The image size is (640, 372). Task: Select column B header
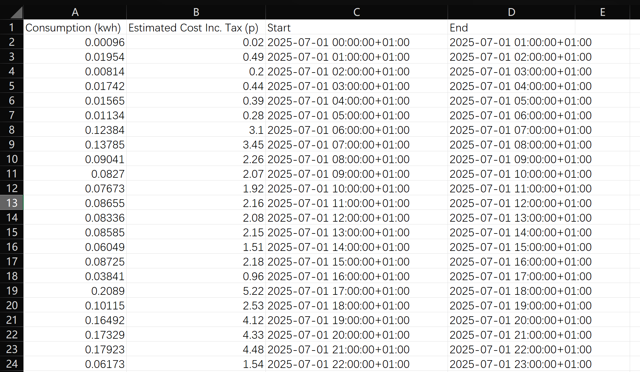tap(196, 12)
